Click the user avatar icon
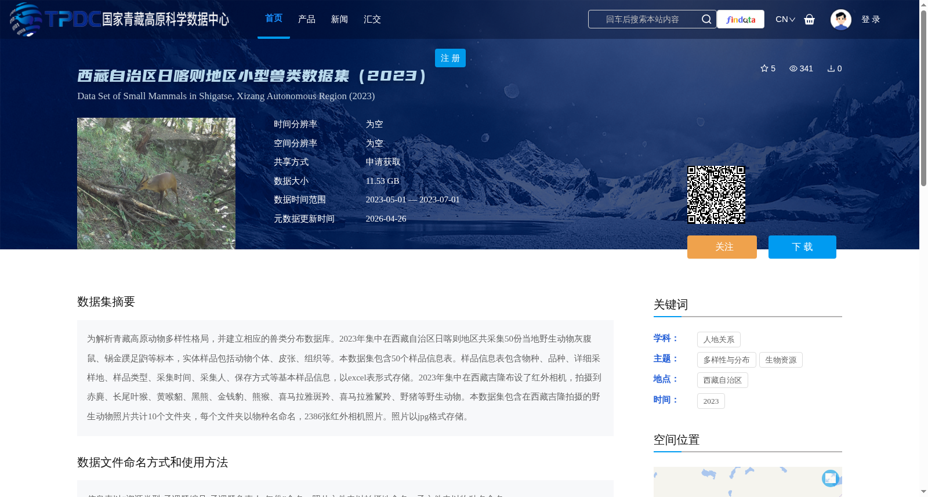This screenshot has width=928, height=497. [x=841, y=19]
